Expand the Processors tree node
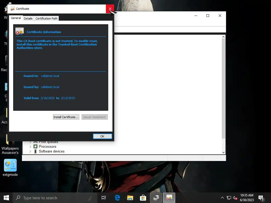271x203 pixels. pyautogui.click(x=30, y=147)
